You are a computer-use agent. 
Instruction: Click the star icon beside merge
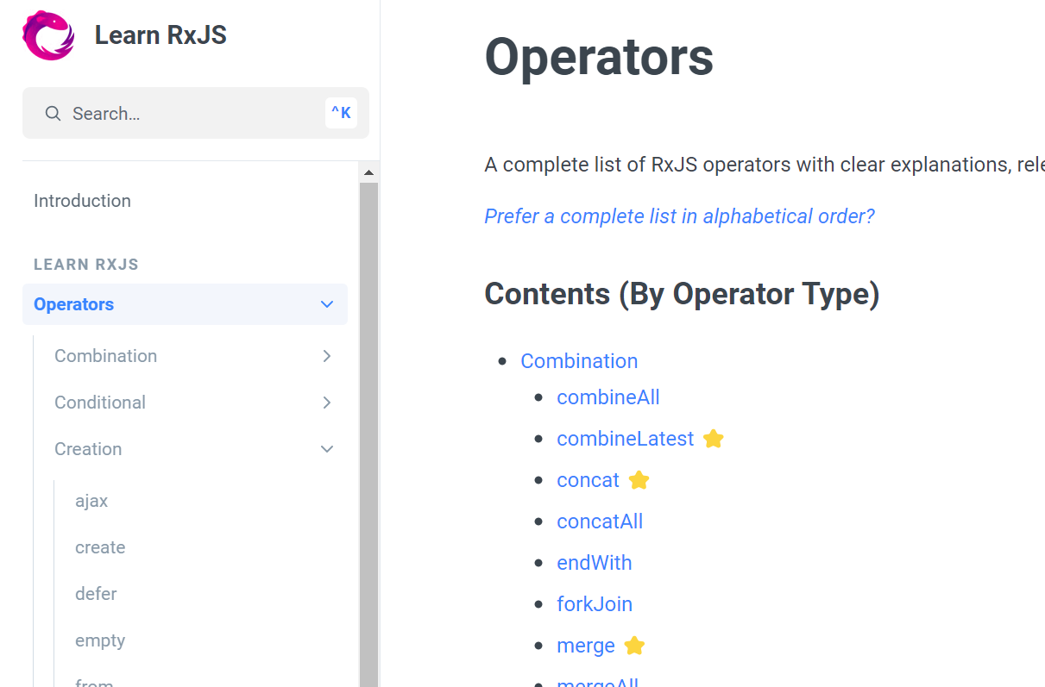[x=634, y=645]
